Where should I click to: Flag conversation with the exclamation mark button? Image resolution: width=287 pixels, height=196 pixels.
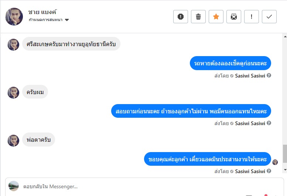point(252,17)
